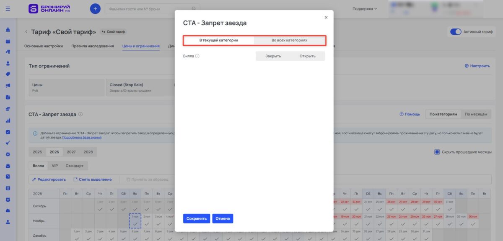Screen dimensions: 503x241
Task: Close the СТА dialog with the X
Action: (x=326, y=18)
